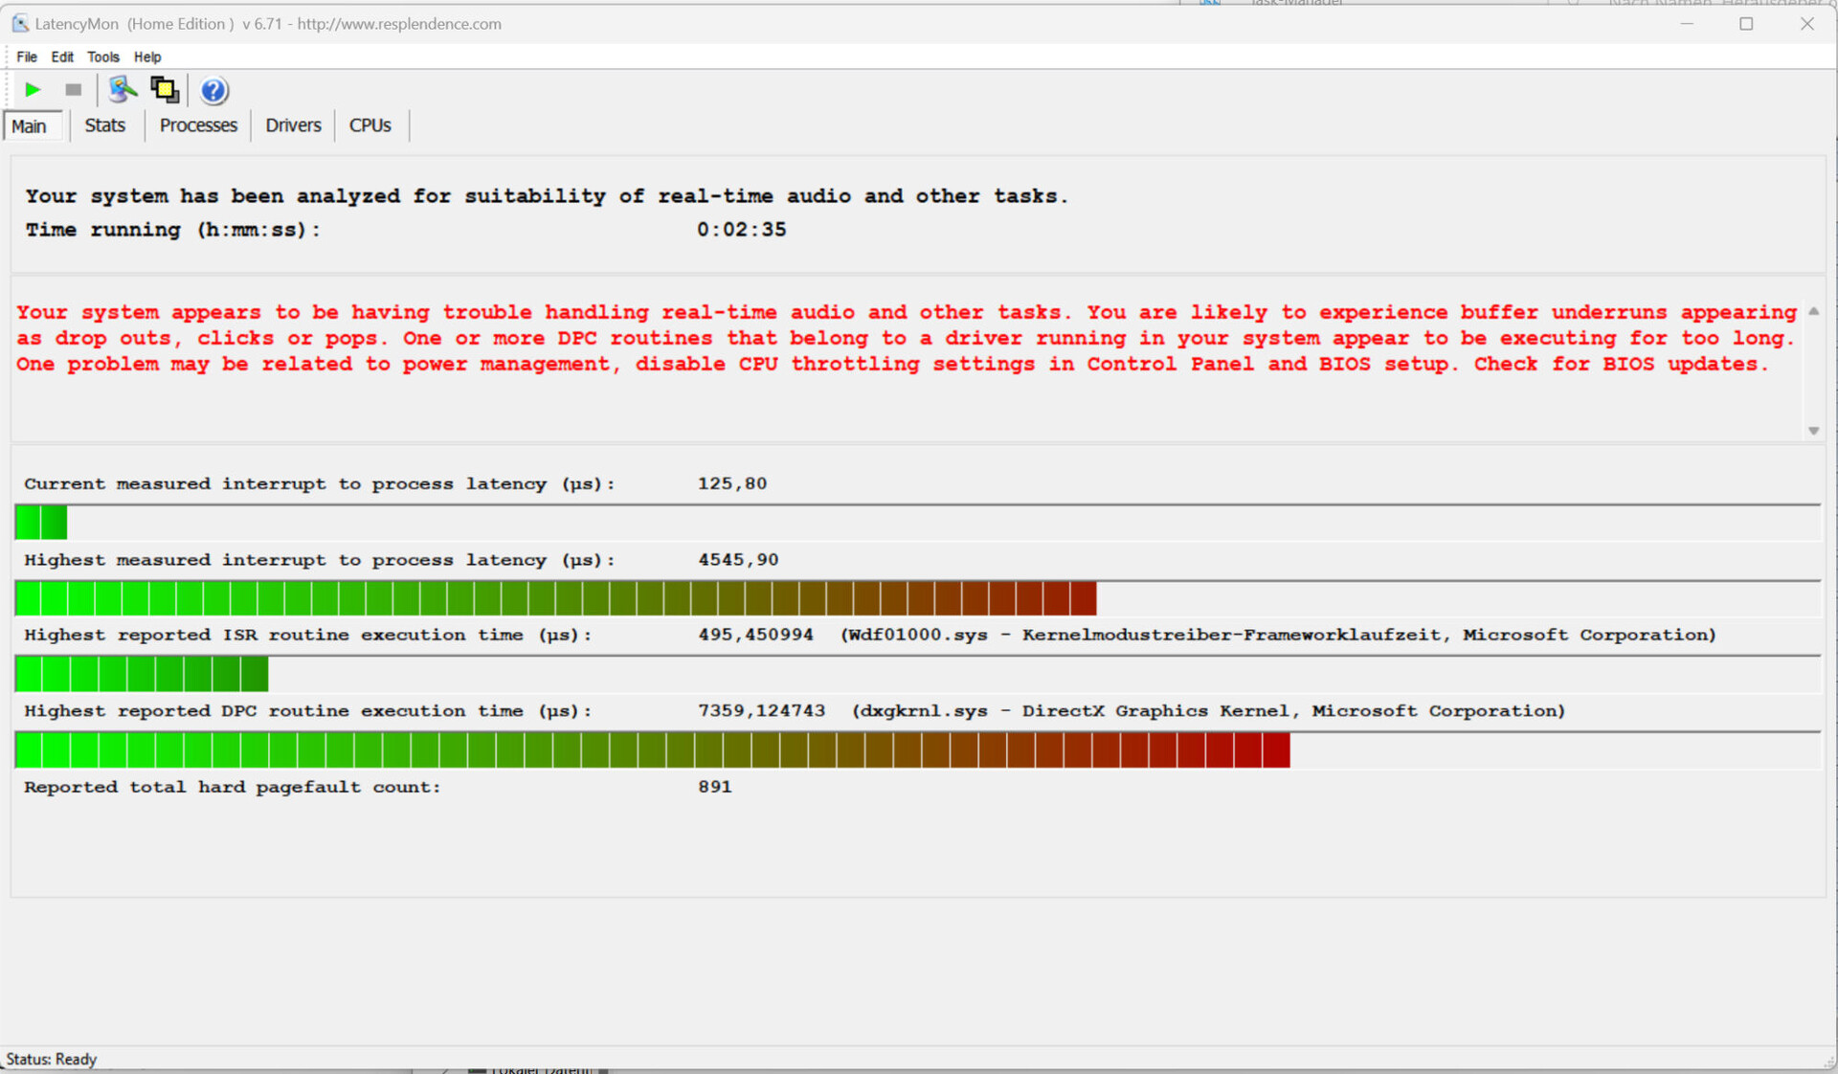
Task: Switch to the Stats tab
Action: [105, 125]
